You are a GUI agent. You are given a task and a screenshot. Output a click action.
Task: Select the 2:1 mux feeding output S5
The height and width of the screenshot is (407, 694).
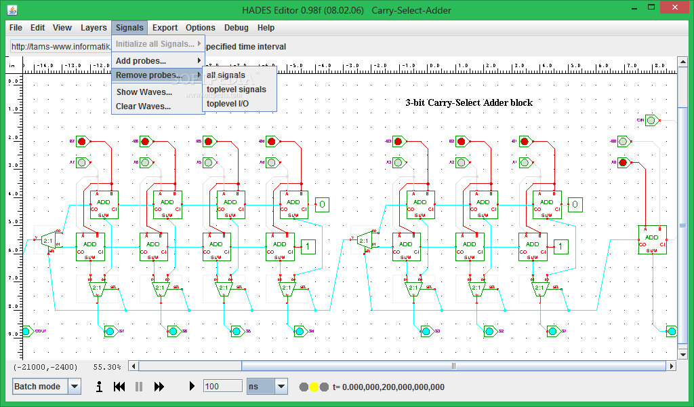224,288
